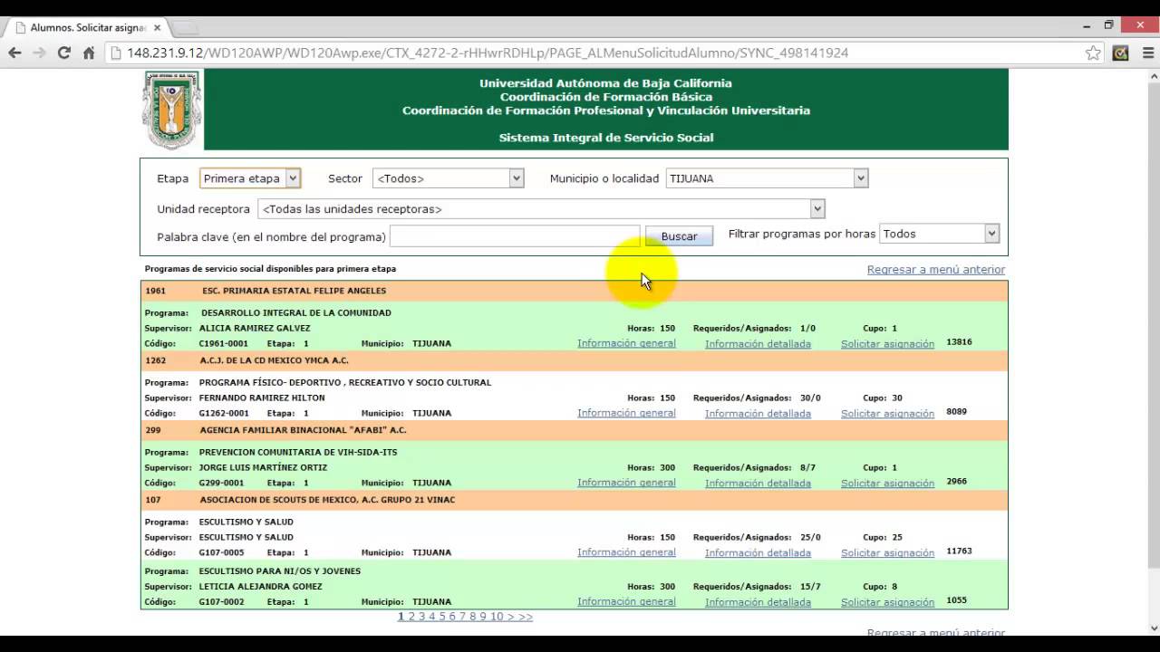This screenshot has width=1160, height=652.
Task: Click supervisor name FERNANDO RAMIREZ HILTON
Action: click(x=262, y=398)
